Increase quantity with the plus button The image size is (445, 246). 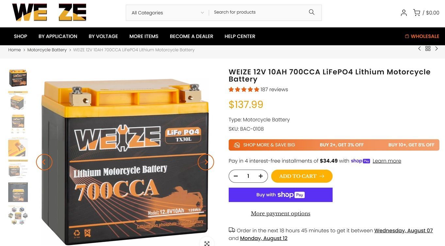coord(261,176)
